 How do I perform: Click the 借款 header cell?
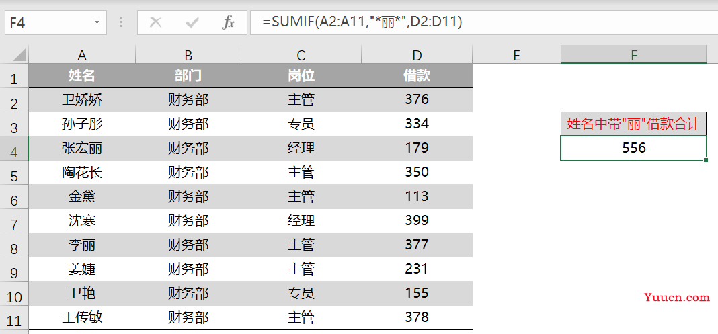click(x=417, y=75)
